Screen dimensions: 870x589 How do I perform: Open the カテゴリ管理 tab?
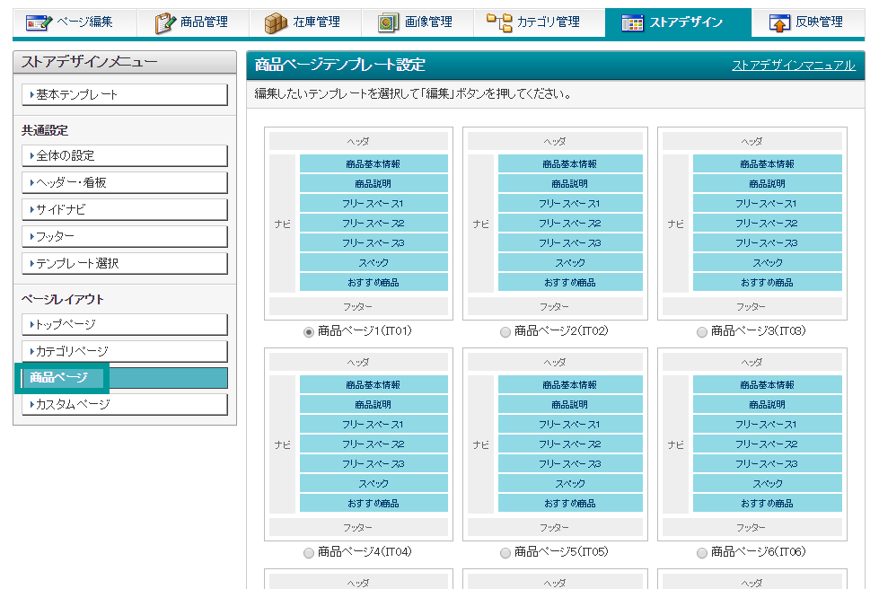coord(540,22)
